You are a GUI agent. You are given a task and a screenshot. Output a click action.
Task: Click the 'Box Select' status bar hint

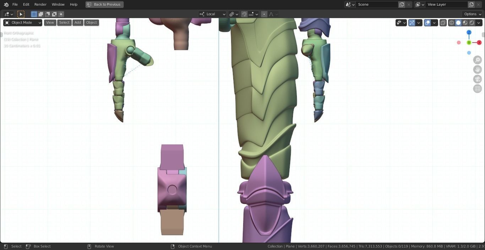[x=42, y=246]
